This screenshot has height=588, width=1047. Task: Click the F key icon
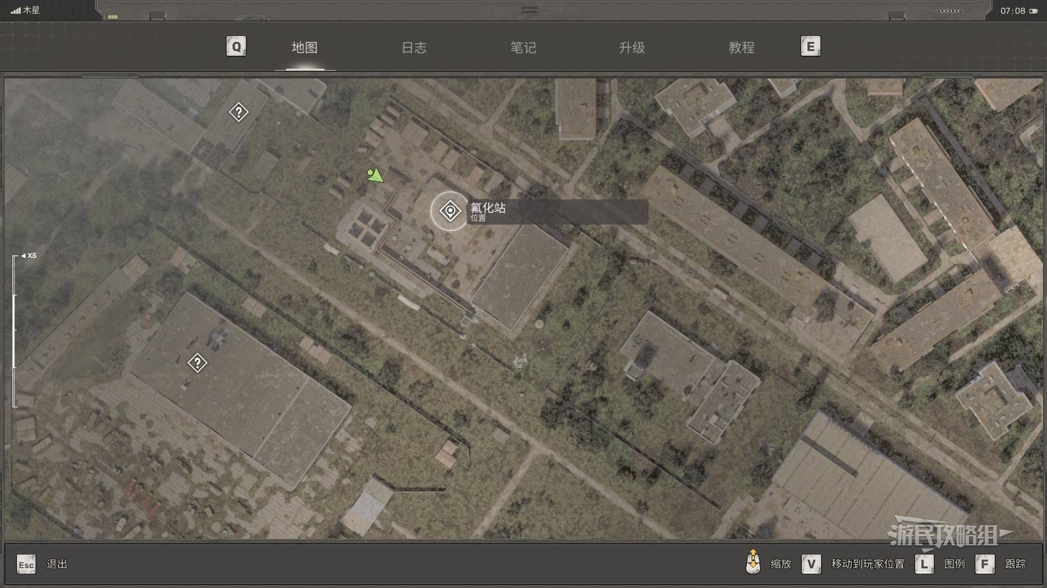[x=985, y=564]
